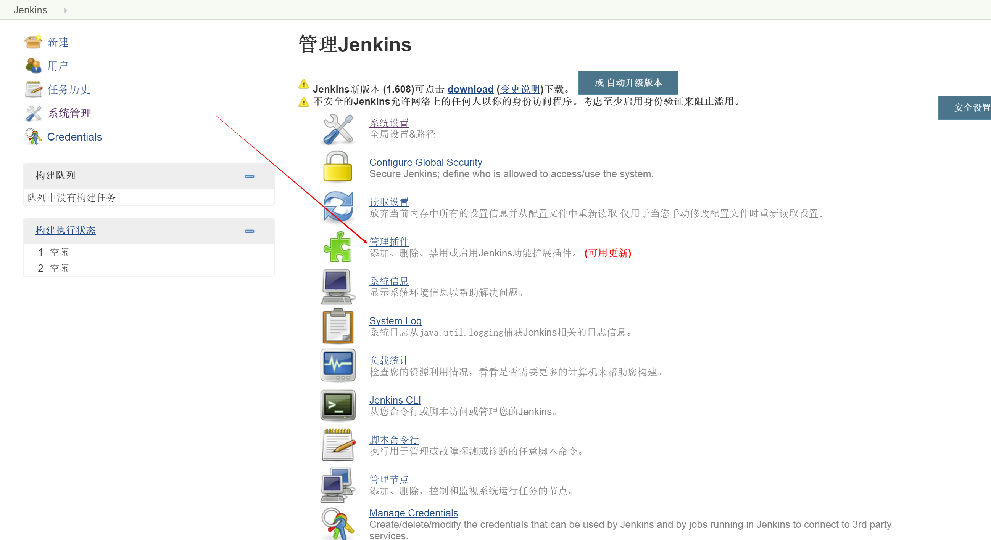Open Configure Global Security link
This screenshot has height=540, width=991.
pyautogui.click(x=425, y=162)
